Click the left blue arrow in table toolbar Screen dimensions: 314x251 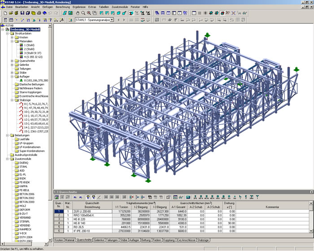click(75, 197)
